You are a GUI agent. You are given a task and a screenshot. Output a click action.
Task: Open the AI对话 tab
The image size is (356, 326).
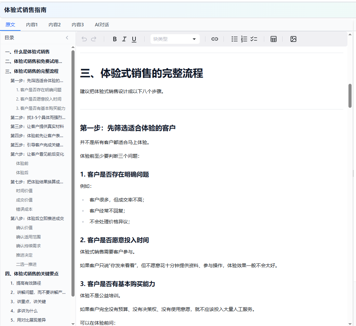(102, 25)
